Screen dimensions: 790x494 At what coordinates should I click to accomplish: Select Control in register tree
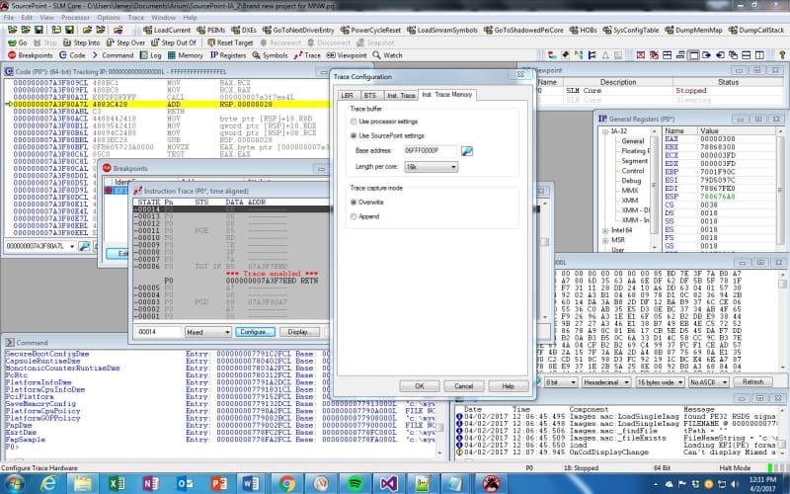tap(633, 171)
